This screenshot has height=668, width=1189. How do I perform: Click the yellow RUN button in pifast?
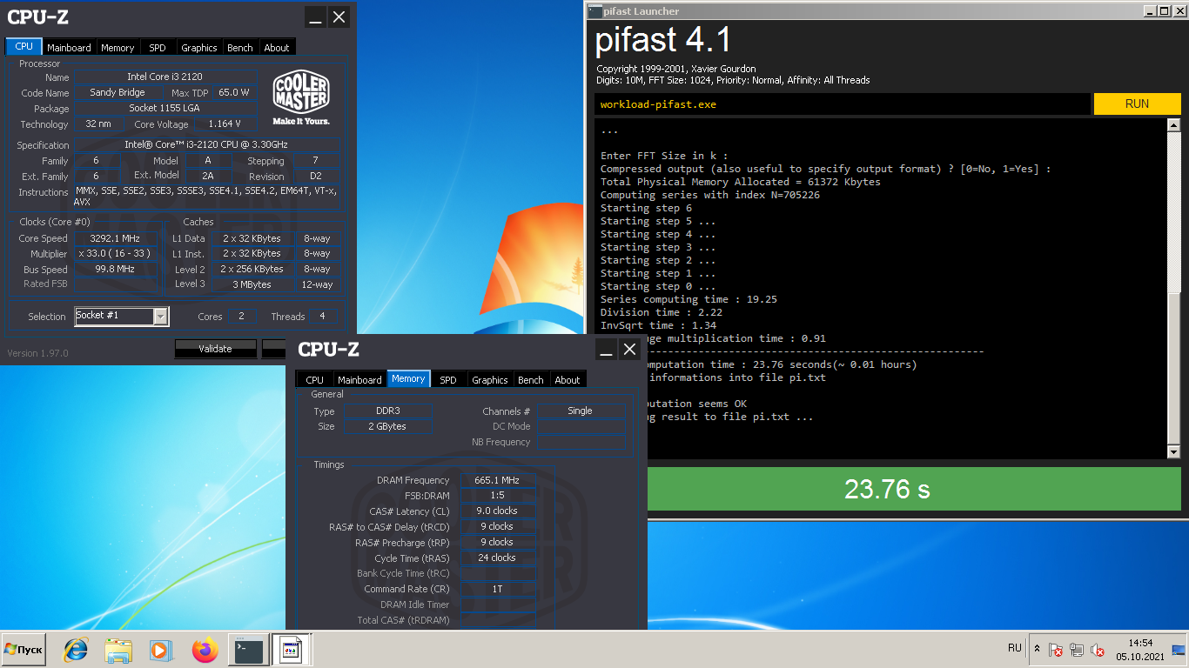coord(1137,104)
